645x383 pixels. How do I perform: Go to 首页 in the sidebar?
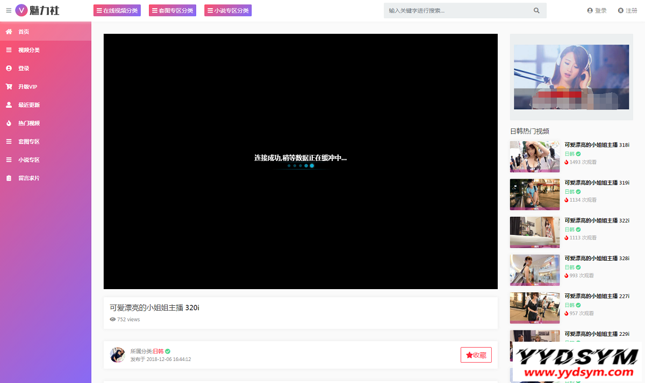coord(24,32)
